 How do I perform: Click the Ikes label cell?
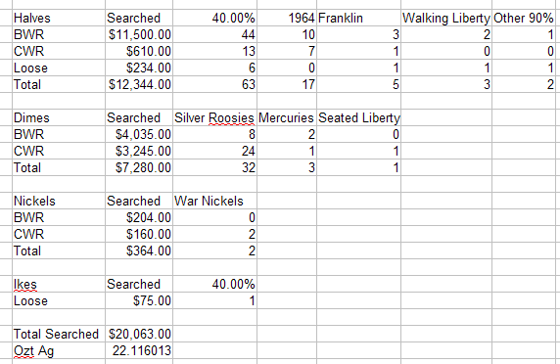click(x=59, y=284)
